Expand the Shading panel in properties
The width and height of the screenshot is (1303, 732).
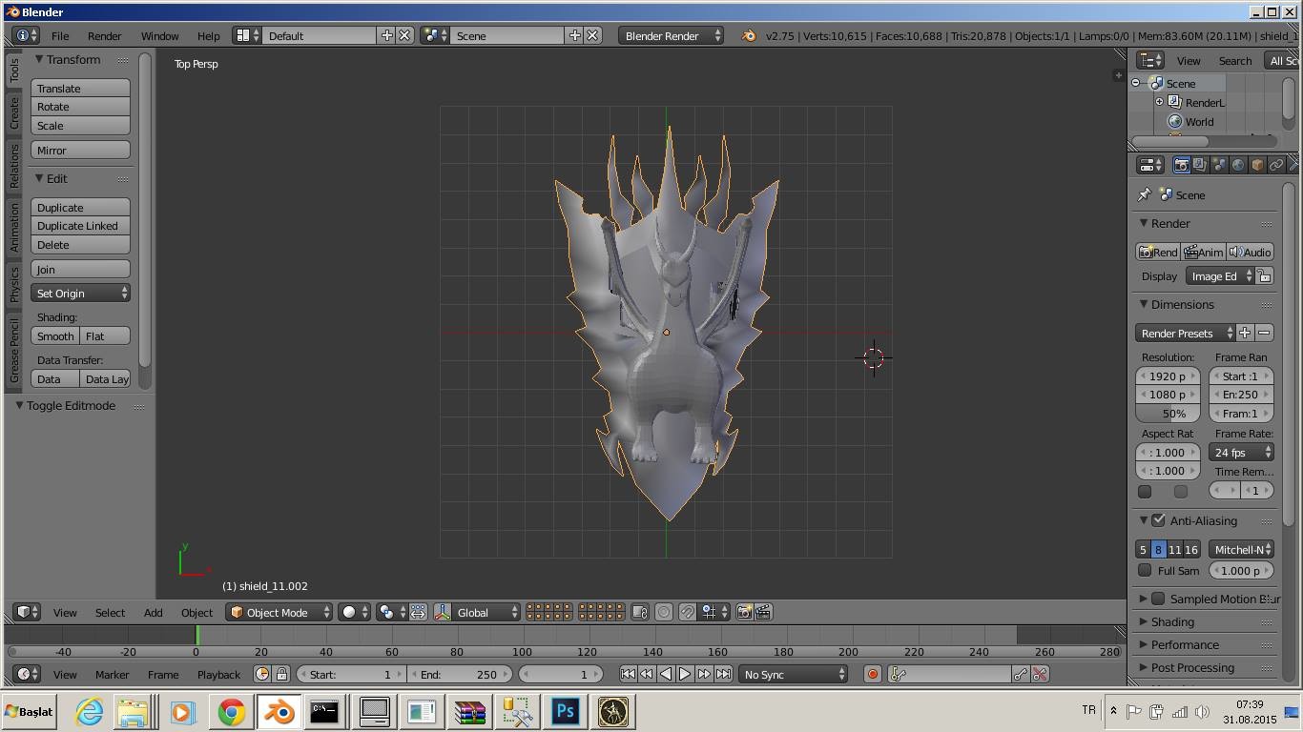(x=1144, y=621)
